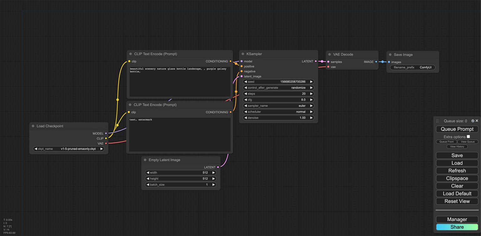Viewport: 481px width, 236px height.
Task: Open the Manager menu
Action: [x=457, y=219]
